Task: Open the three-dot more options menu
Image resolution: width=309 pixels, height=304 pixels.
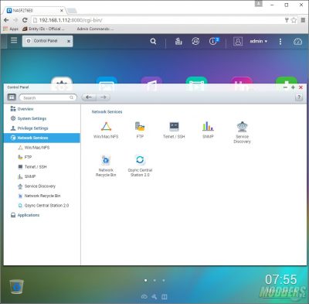Action: pos(280,42)
